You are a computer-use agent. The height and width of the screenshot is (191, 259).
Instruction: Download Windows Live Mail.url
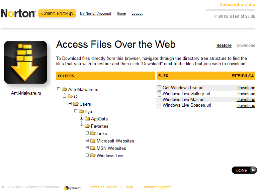(x=246, y=100)
